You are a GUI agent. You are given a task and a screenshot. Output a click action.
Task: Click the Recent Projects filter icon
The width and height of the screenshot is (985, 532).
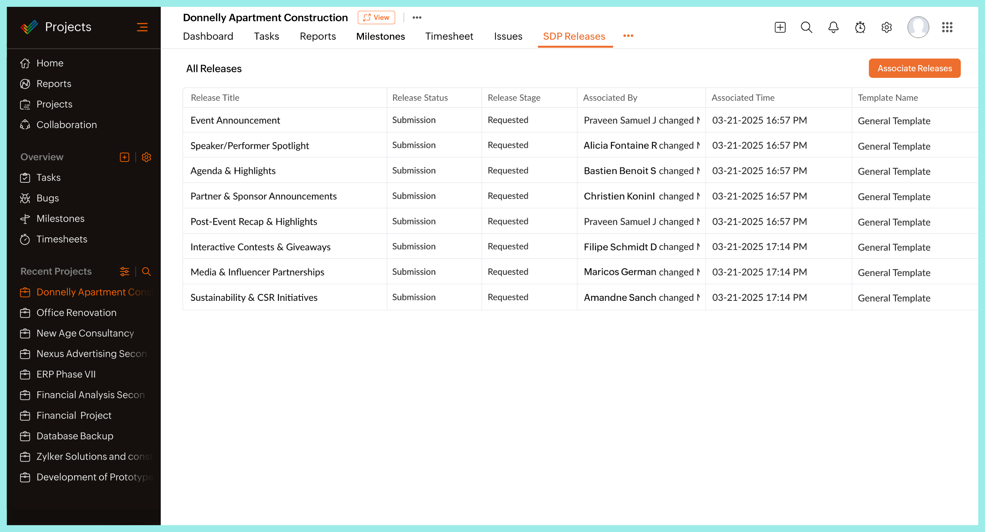click(124, 271)
